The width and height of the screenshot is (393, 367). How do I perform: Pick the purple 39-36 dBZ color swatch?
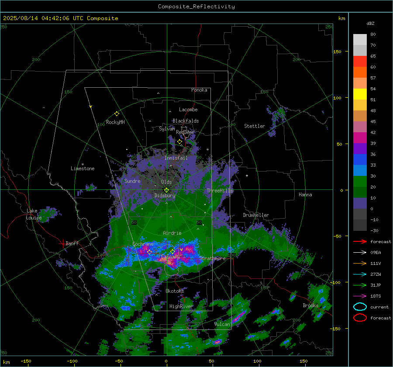pos(360,149)
